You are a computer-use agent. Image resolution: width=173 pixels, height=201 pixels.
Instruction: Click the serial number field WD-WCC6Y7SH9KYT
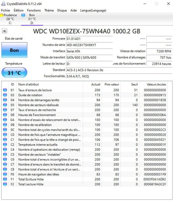click(x=89, y=45)
